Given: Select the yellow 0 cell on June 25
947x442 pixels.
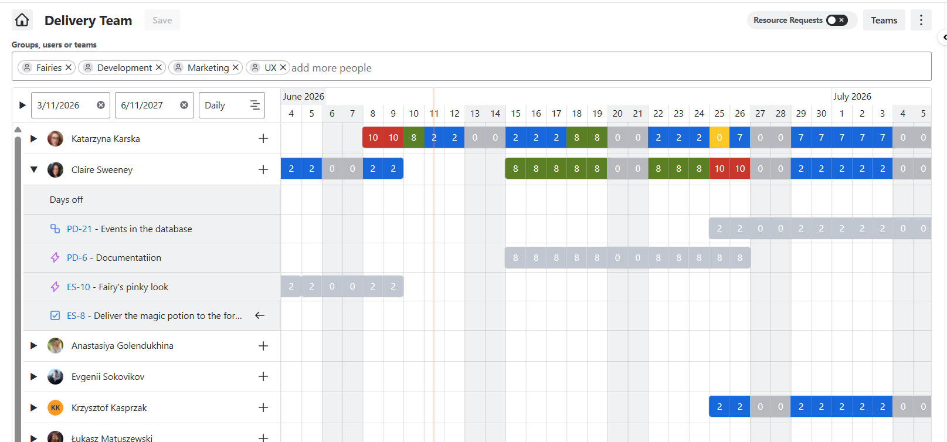Looking at the screenshot, I should tap(719, 137).
